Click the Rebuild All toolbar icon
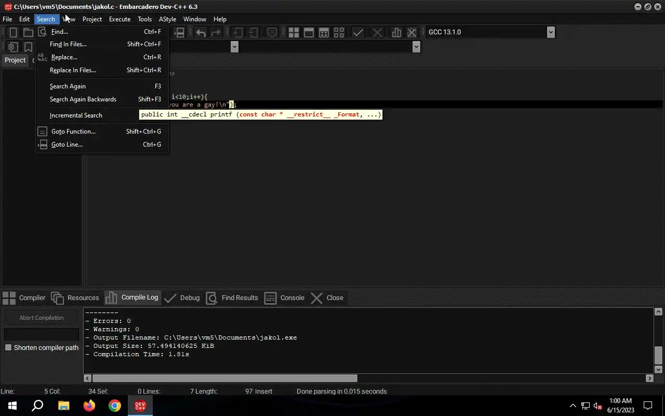 [x=339, y=32]
